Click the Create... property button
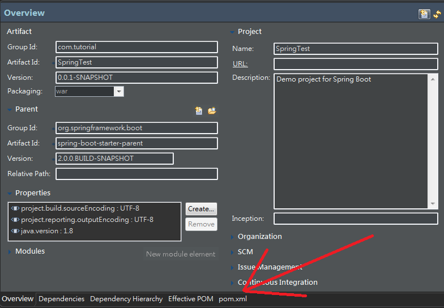Screen dimensions: 444x308 tap(201, 209)
